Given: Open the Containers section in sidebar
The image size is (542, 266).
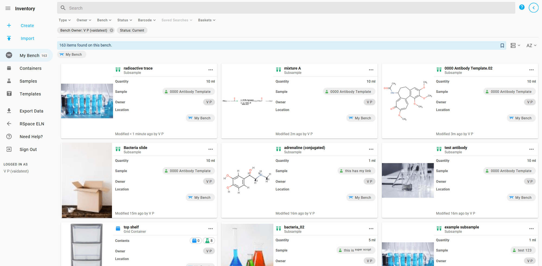Looking at the screenshot, I should click(31, 68).
